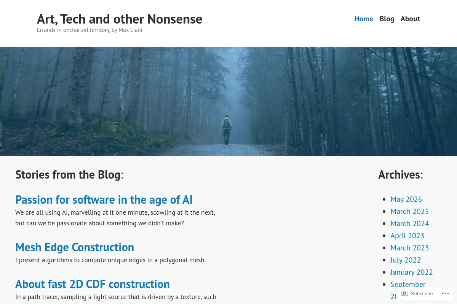Select the March 2025 archive

pyautogui.click(x=409, y=211)
